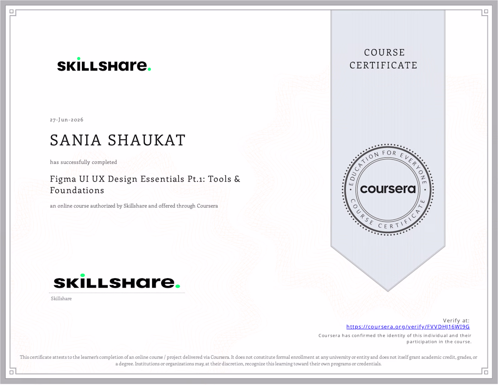The width and height of the screenshot is (498, 385).
Task: Click the Skillshare signature logo above the dotted line
Action: pyautogui.click(x=117, y=281)
